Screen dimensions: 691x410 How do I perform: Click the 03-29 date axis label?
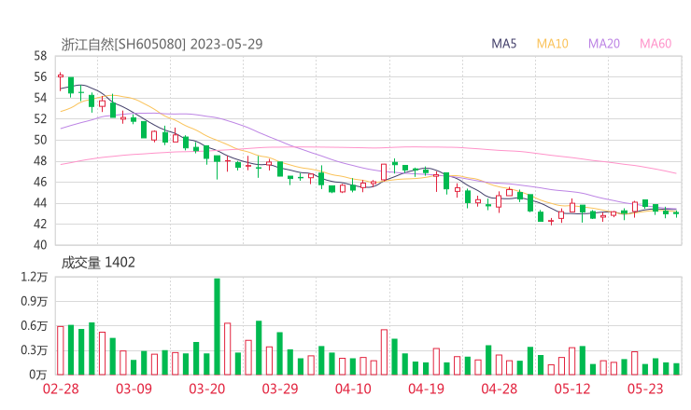pos(280,389)
